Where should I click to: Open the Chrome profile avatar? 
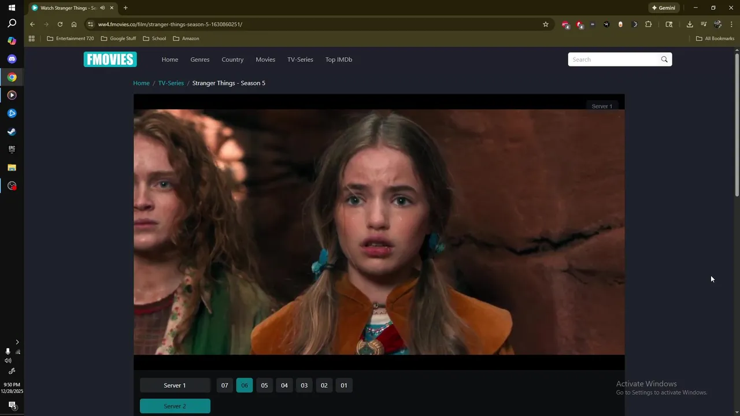717,24
